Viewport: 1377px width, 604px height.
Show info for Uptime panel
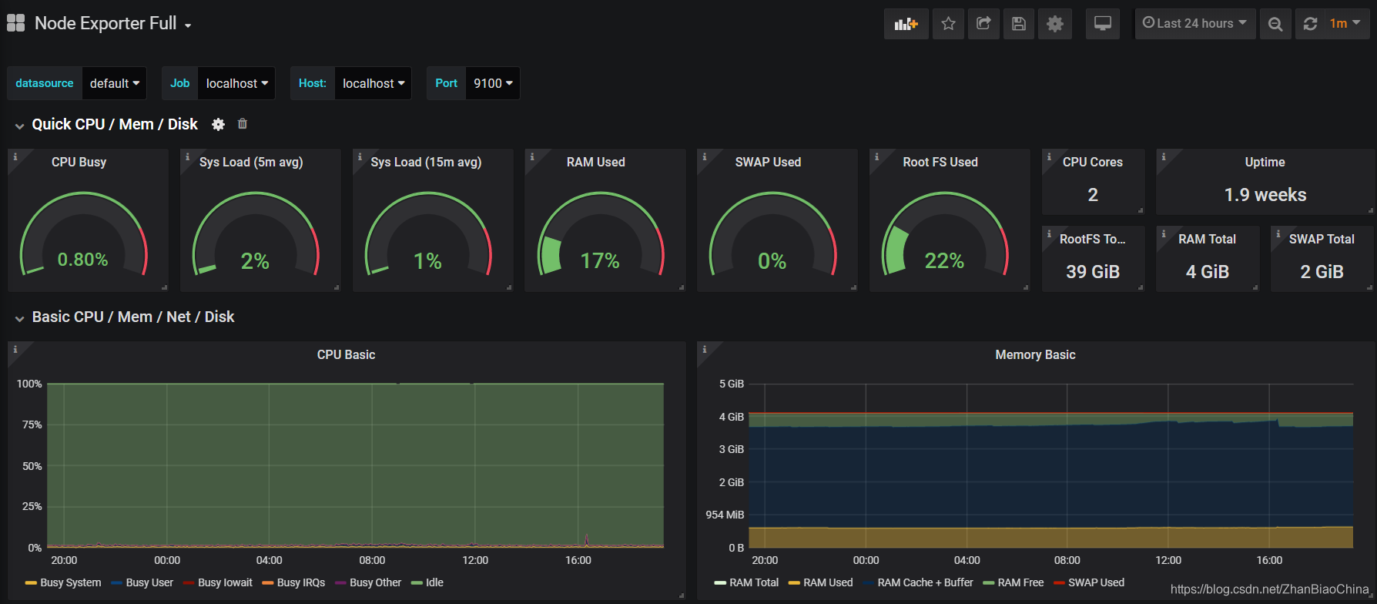pyautogui.click(x=1163, y=156)
